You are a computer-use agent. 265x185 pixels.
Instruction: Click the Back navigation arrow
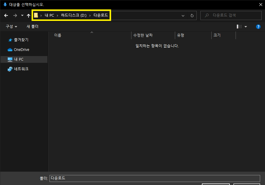pyautogui.click(x=6, y=15)
